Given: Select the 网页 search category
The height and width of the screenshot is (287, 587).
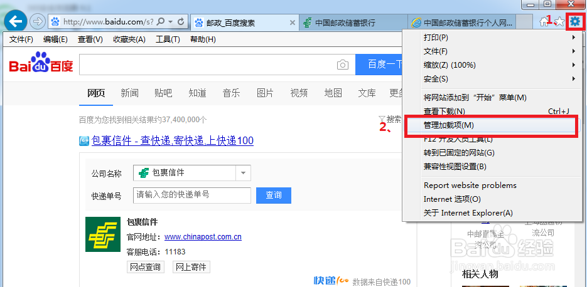Looking at the screenshot, I should [96, 93].
